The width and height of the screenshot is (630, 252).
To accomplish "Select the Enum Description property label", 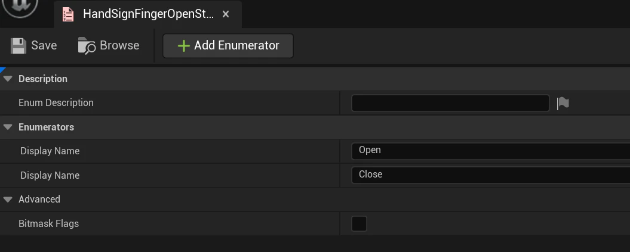I will (56, 103).
